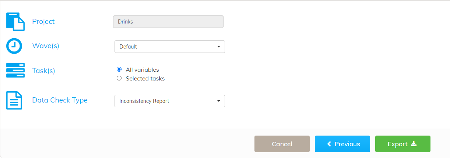Click the Project documents icon
The width and height of the screenshot is (450, 158).
(x=15, y=21)
